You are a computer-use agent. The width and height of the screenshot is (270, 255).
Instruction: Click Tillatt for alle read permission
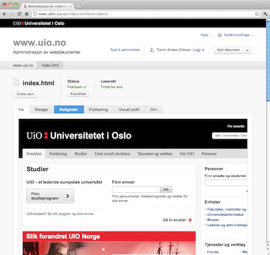pyautogui.click(x=111, y=87)
